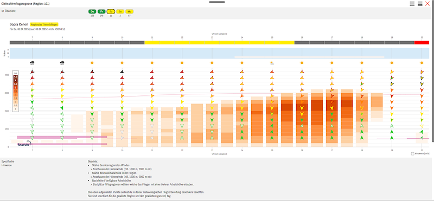Click the rain cloud icon at 7 o'clock
This screenshot has width=434, height=201.
[32, 63]
